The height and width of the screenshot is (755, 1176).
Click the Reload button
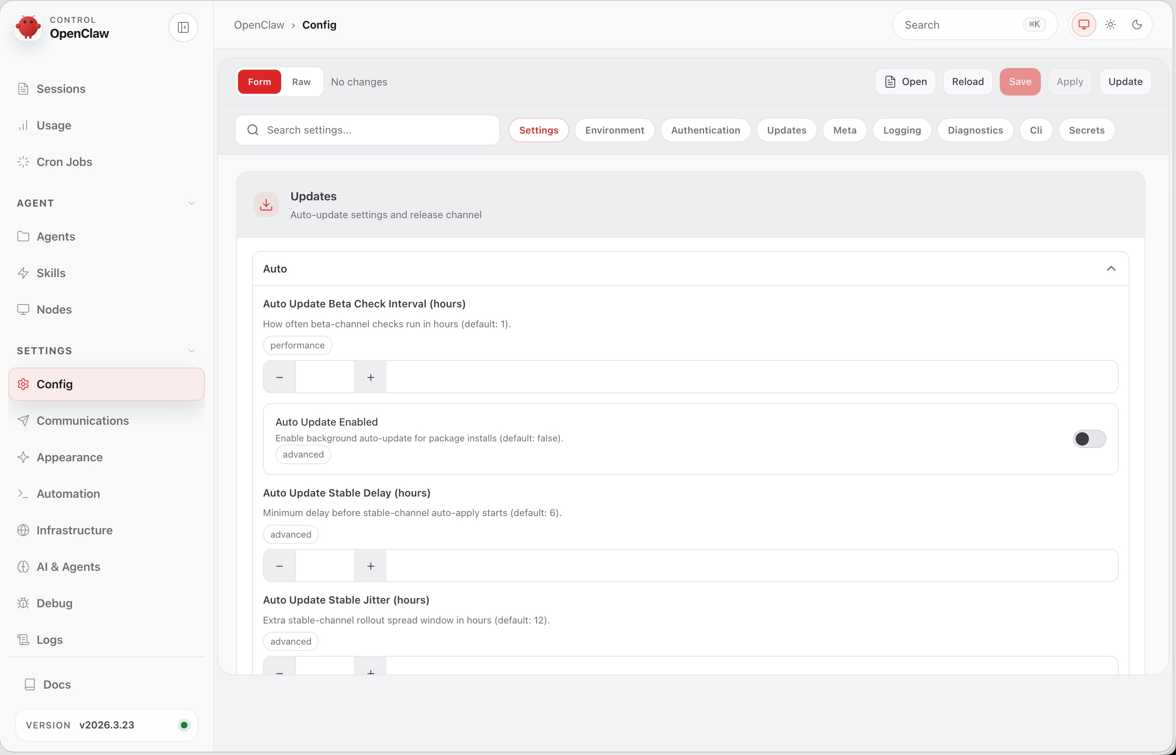click(968, 82)
